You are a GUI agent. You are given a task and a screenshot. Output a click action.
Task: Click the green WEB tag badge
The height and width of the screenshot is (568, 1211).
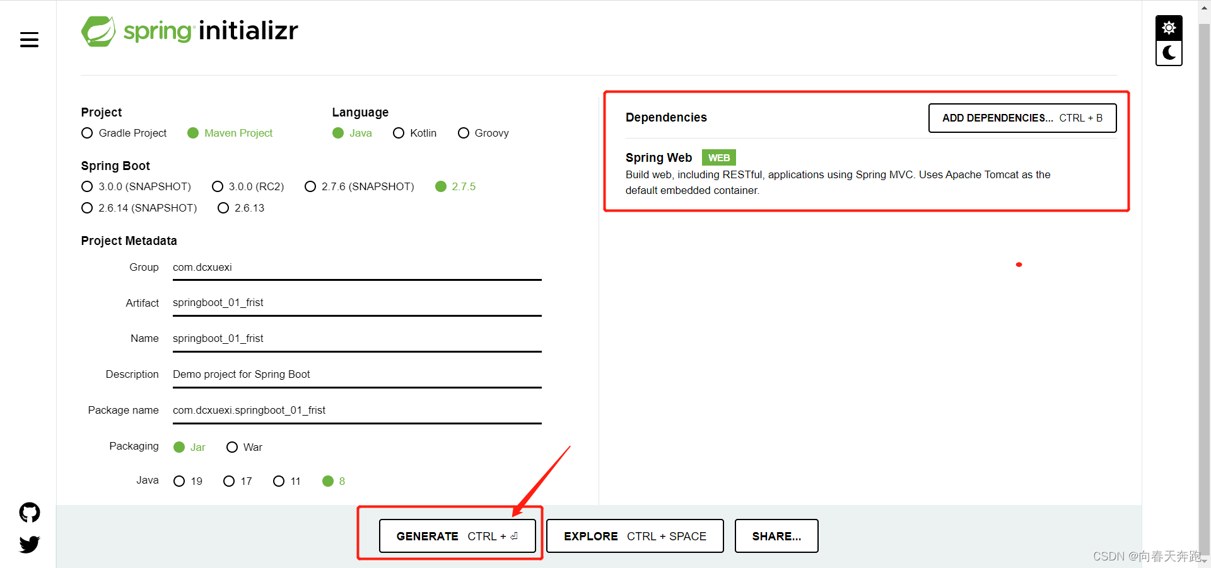click(x=719, y=157)
